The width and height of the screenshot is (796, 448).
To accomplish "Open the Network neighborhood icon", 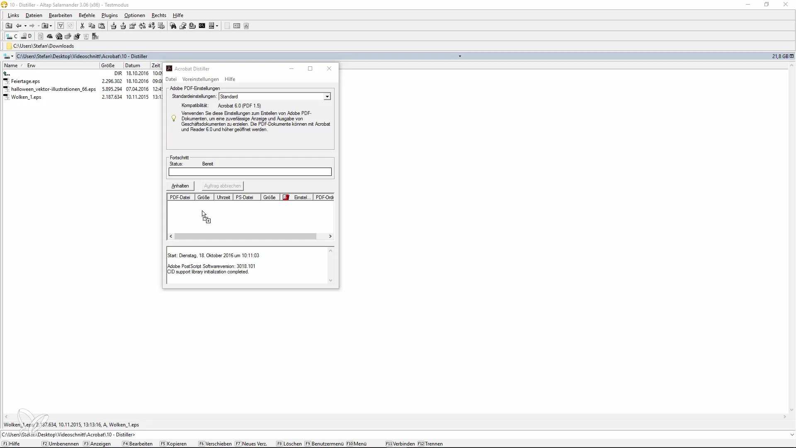I will [x=68, y=37].
